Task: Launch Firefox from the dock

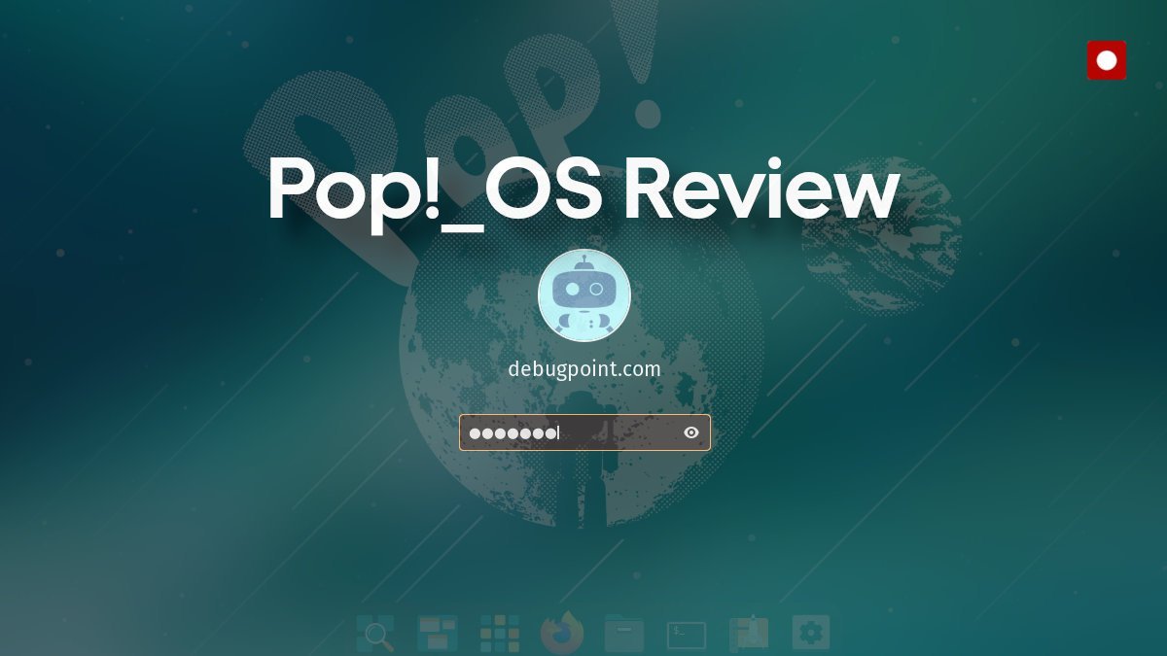Action: point(562,635)
